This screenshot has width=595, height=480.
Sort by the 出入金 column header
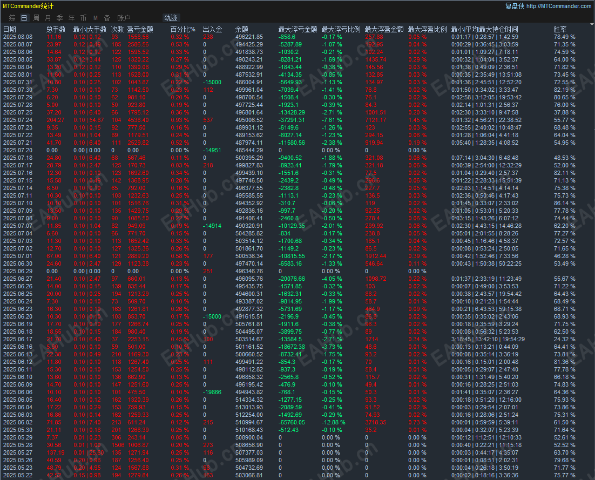[213, 29]
